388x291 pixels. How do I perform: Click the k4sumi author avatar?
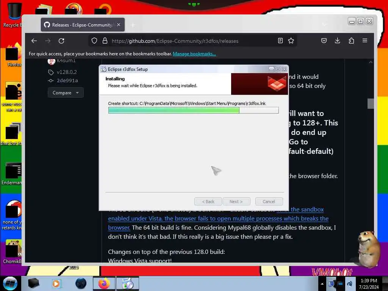pos(51,61)
